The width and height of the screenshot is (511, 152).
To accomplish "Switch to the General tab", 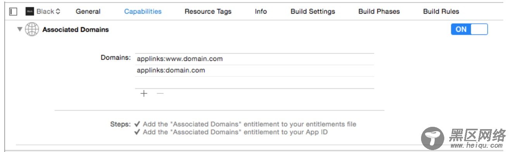I will click(x=88, y=12).
